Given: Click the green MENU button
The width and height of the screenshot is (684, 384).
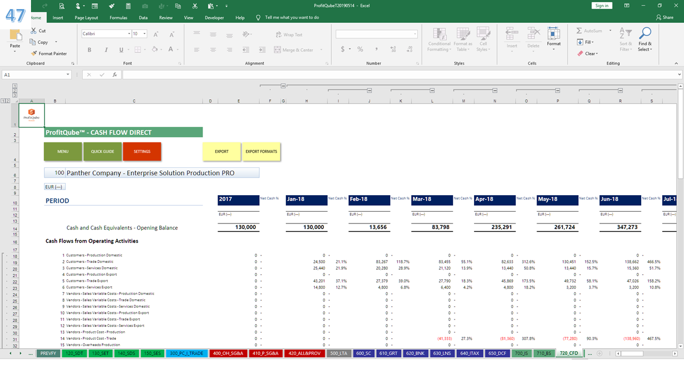Looking at the screenshot, I should tap(63, 151).
